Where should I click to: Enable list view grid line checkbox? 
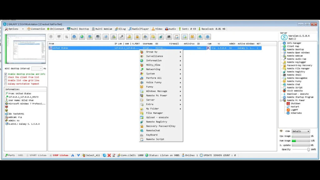[x=6, y=81]
